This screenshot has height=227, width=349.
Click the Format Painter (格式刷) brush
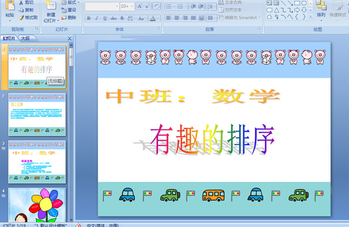(21, 17)
